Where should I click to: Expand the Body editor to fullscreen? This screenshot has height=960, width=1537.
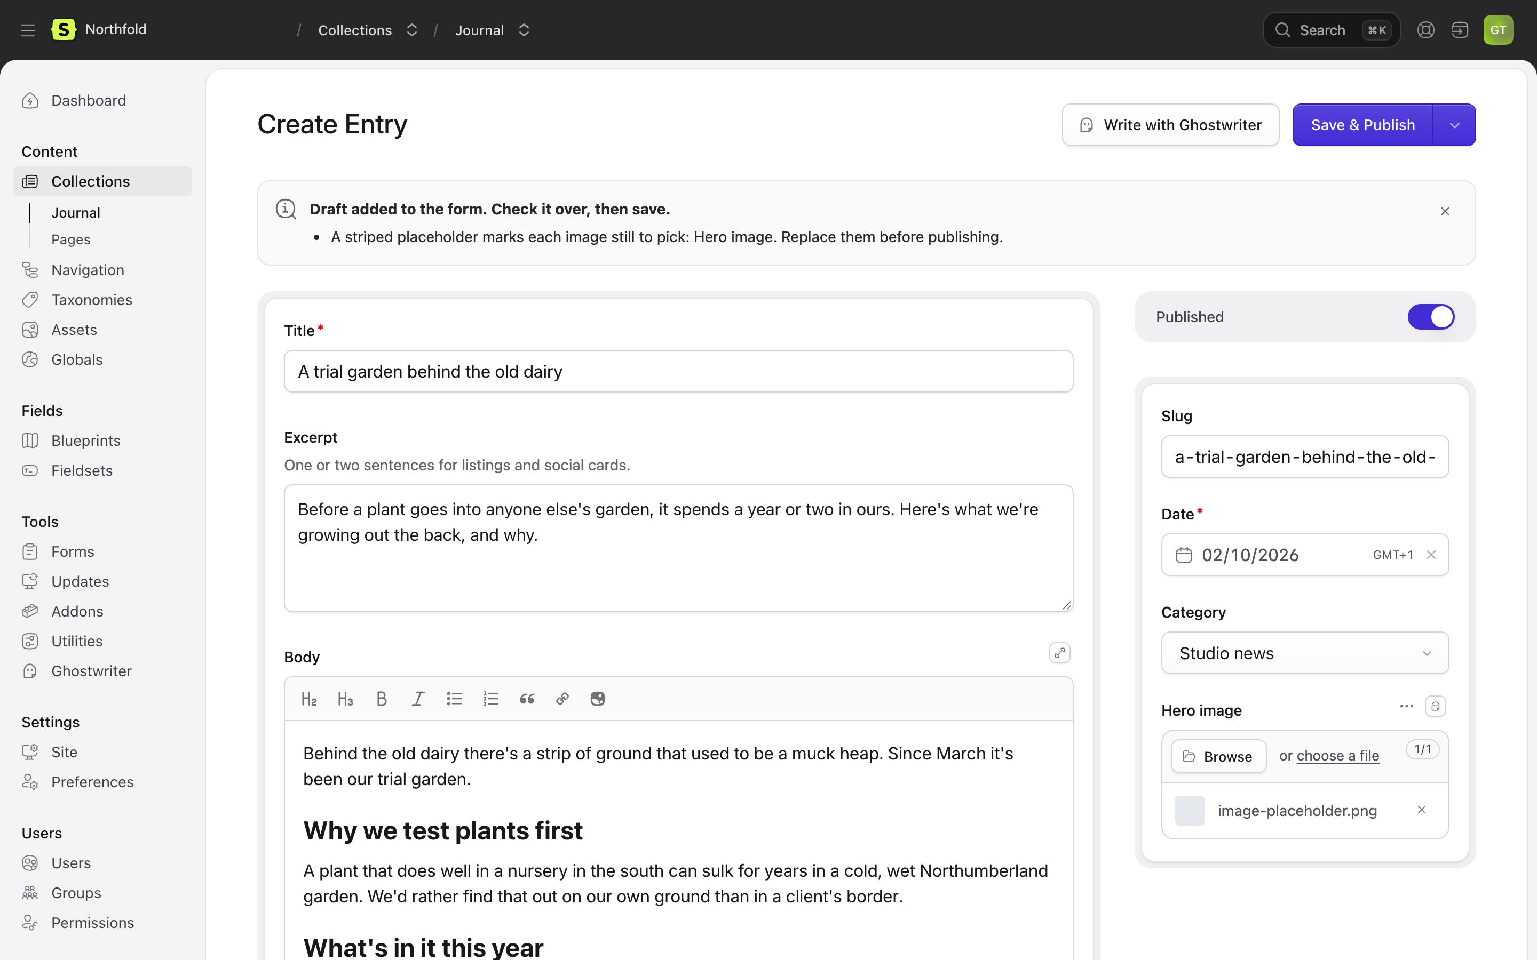click(1059, 653)
